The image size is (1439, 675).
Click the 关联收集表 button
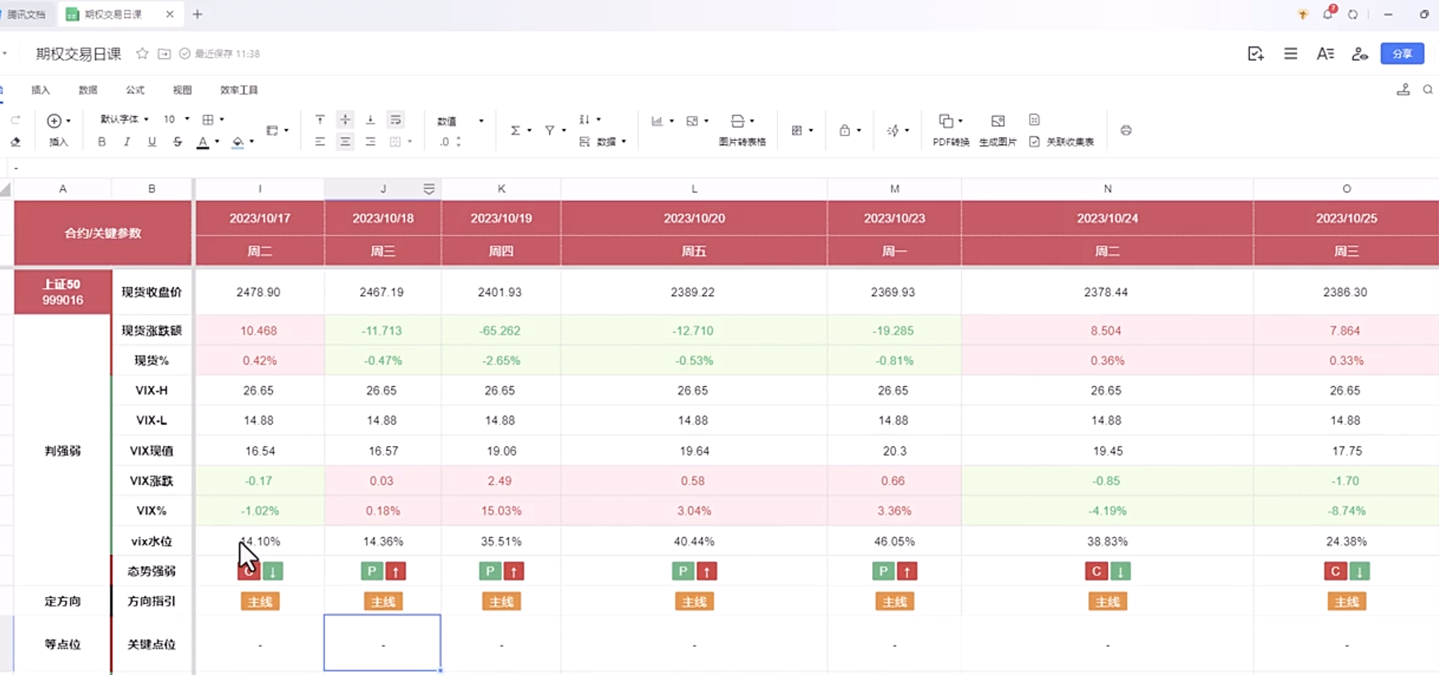tap(1062, 142)
